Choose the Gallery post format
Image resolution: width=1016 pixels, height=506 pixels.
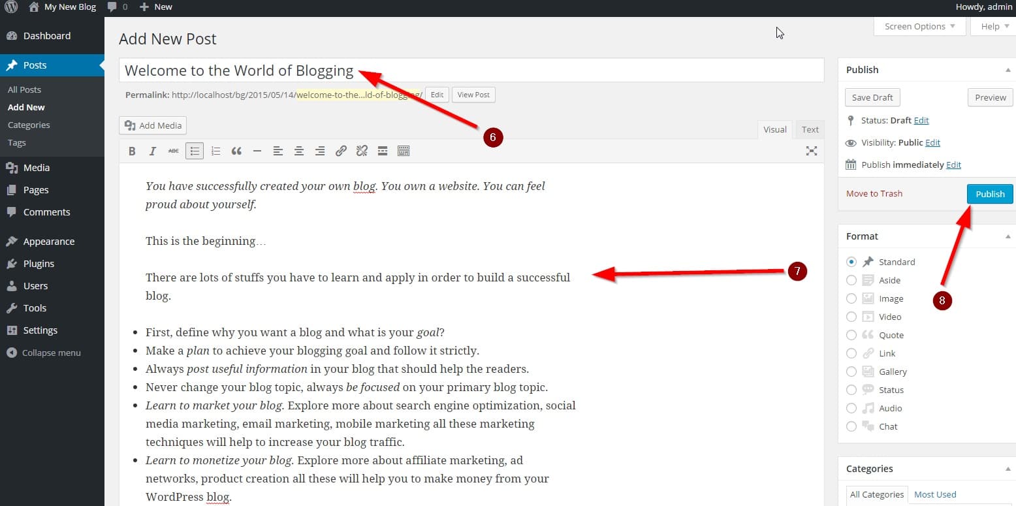[x=851, y=372]
